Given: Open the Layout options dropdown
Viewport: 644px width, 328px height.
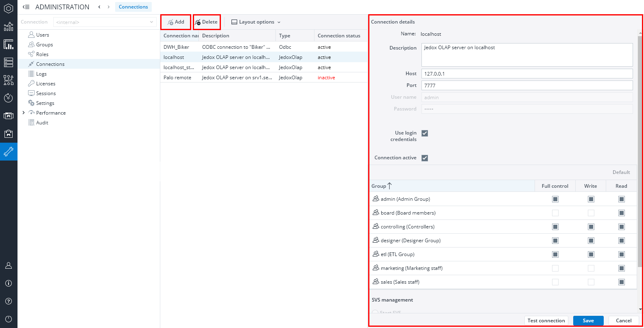Looking at the screenshot, I should [x=256, y=22].
